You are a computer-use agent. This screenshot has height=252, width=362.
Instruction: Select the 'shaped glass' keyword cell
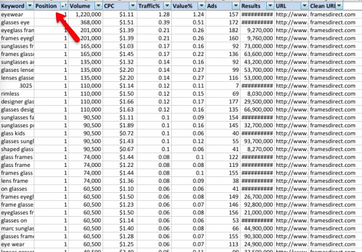[17, 149]
